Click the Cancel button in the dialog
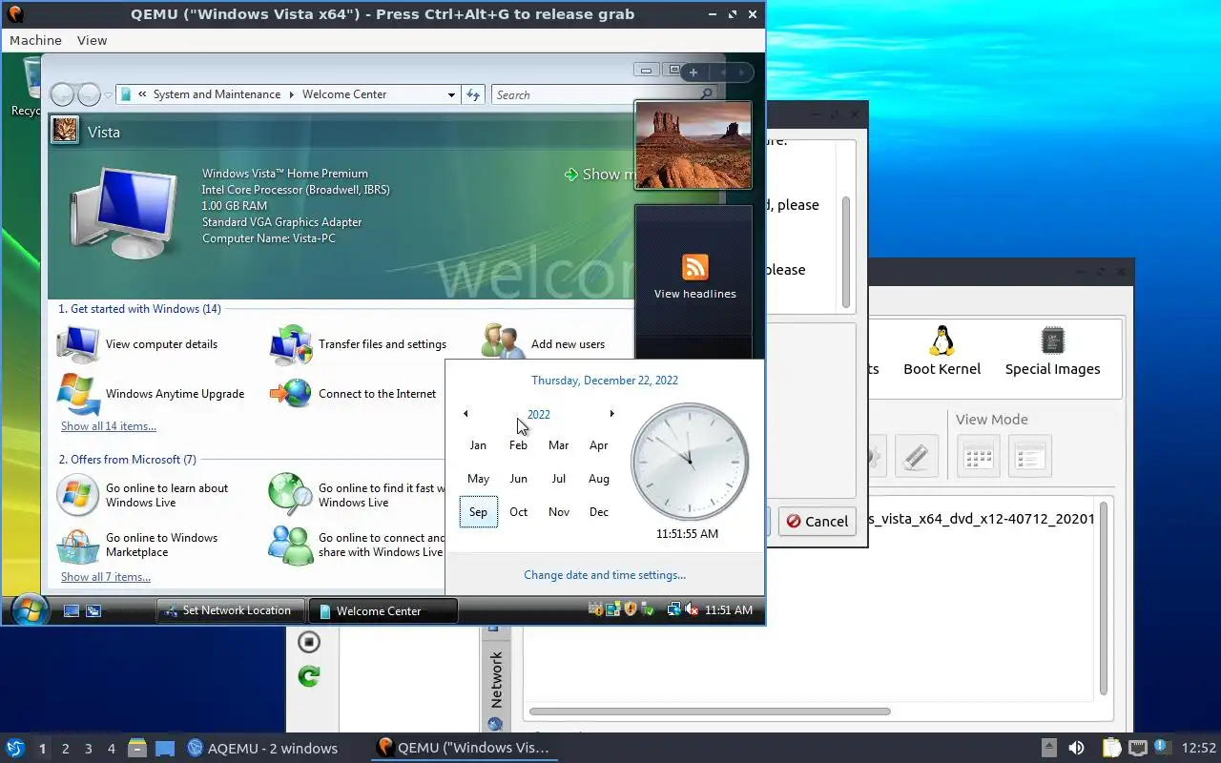The width and height of the screenshot is (1221, 763). pyautogui.click(x=817, y=521)
